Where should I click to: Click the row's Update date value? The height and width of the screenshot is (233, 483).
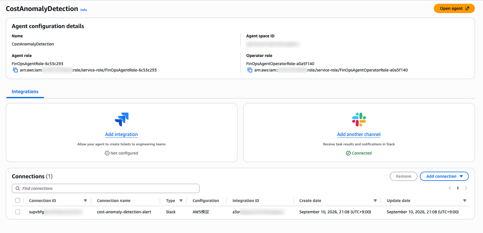(423, 212)
